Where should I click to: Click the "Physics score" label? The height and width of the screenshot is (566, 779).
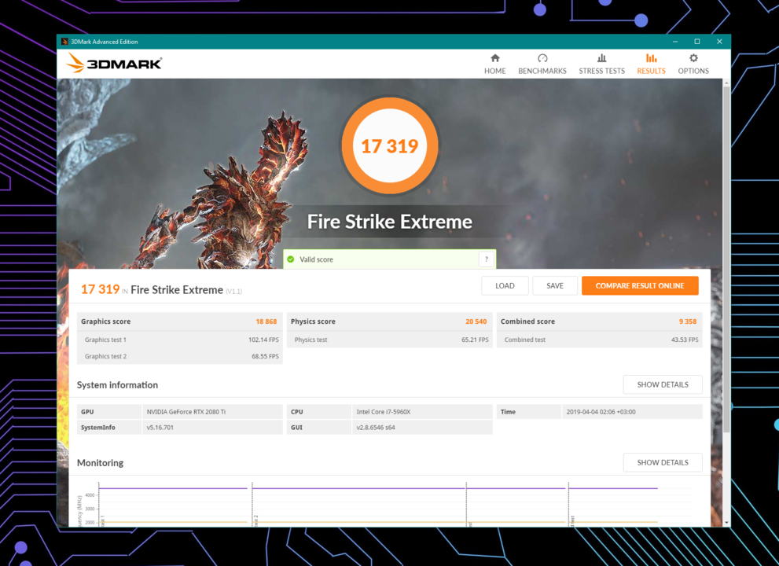click(313, 322)
